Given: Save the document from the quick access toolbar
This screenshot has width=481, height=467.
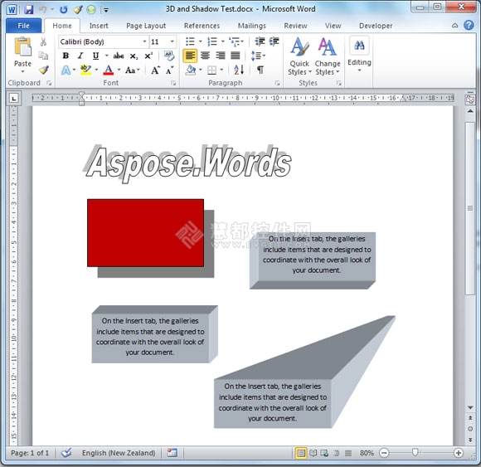Looking at the screenshot, I should click(28, 9).
